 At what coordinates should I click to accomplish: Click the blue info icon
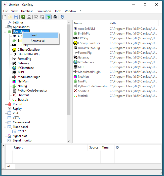pyautogui.click(x=62, y=17)
